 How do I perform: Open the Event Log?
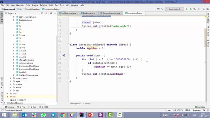[200, 107]
